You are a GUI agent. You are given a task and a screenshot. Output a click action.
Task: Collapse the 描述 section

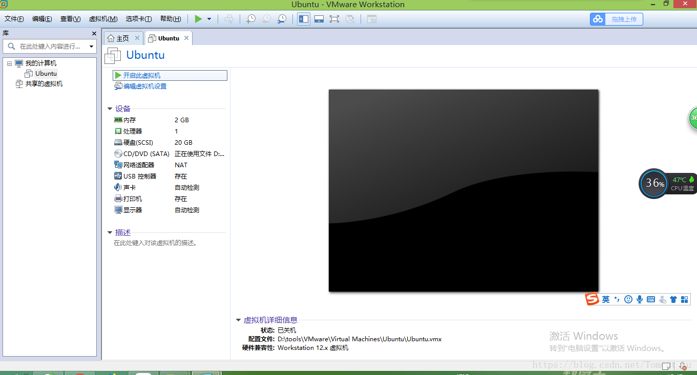click(x=110, y=233)
